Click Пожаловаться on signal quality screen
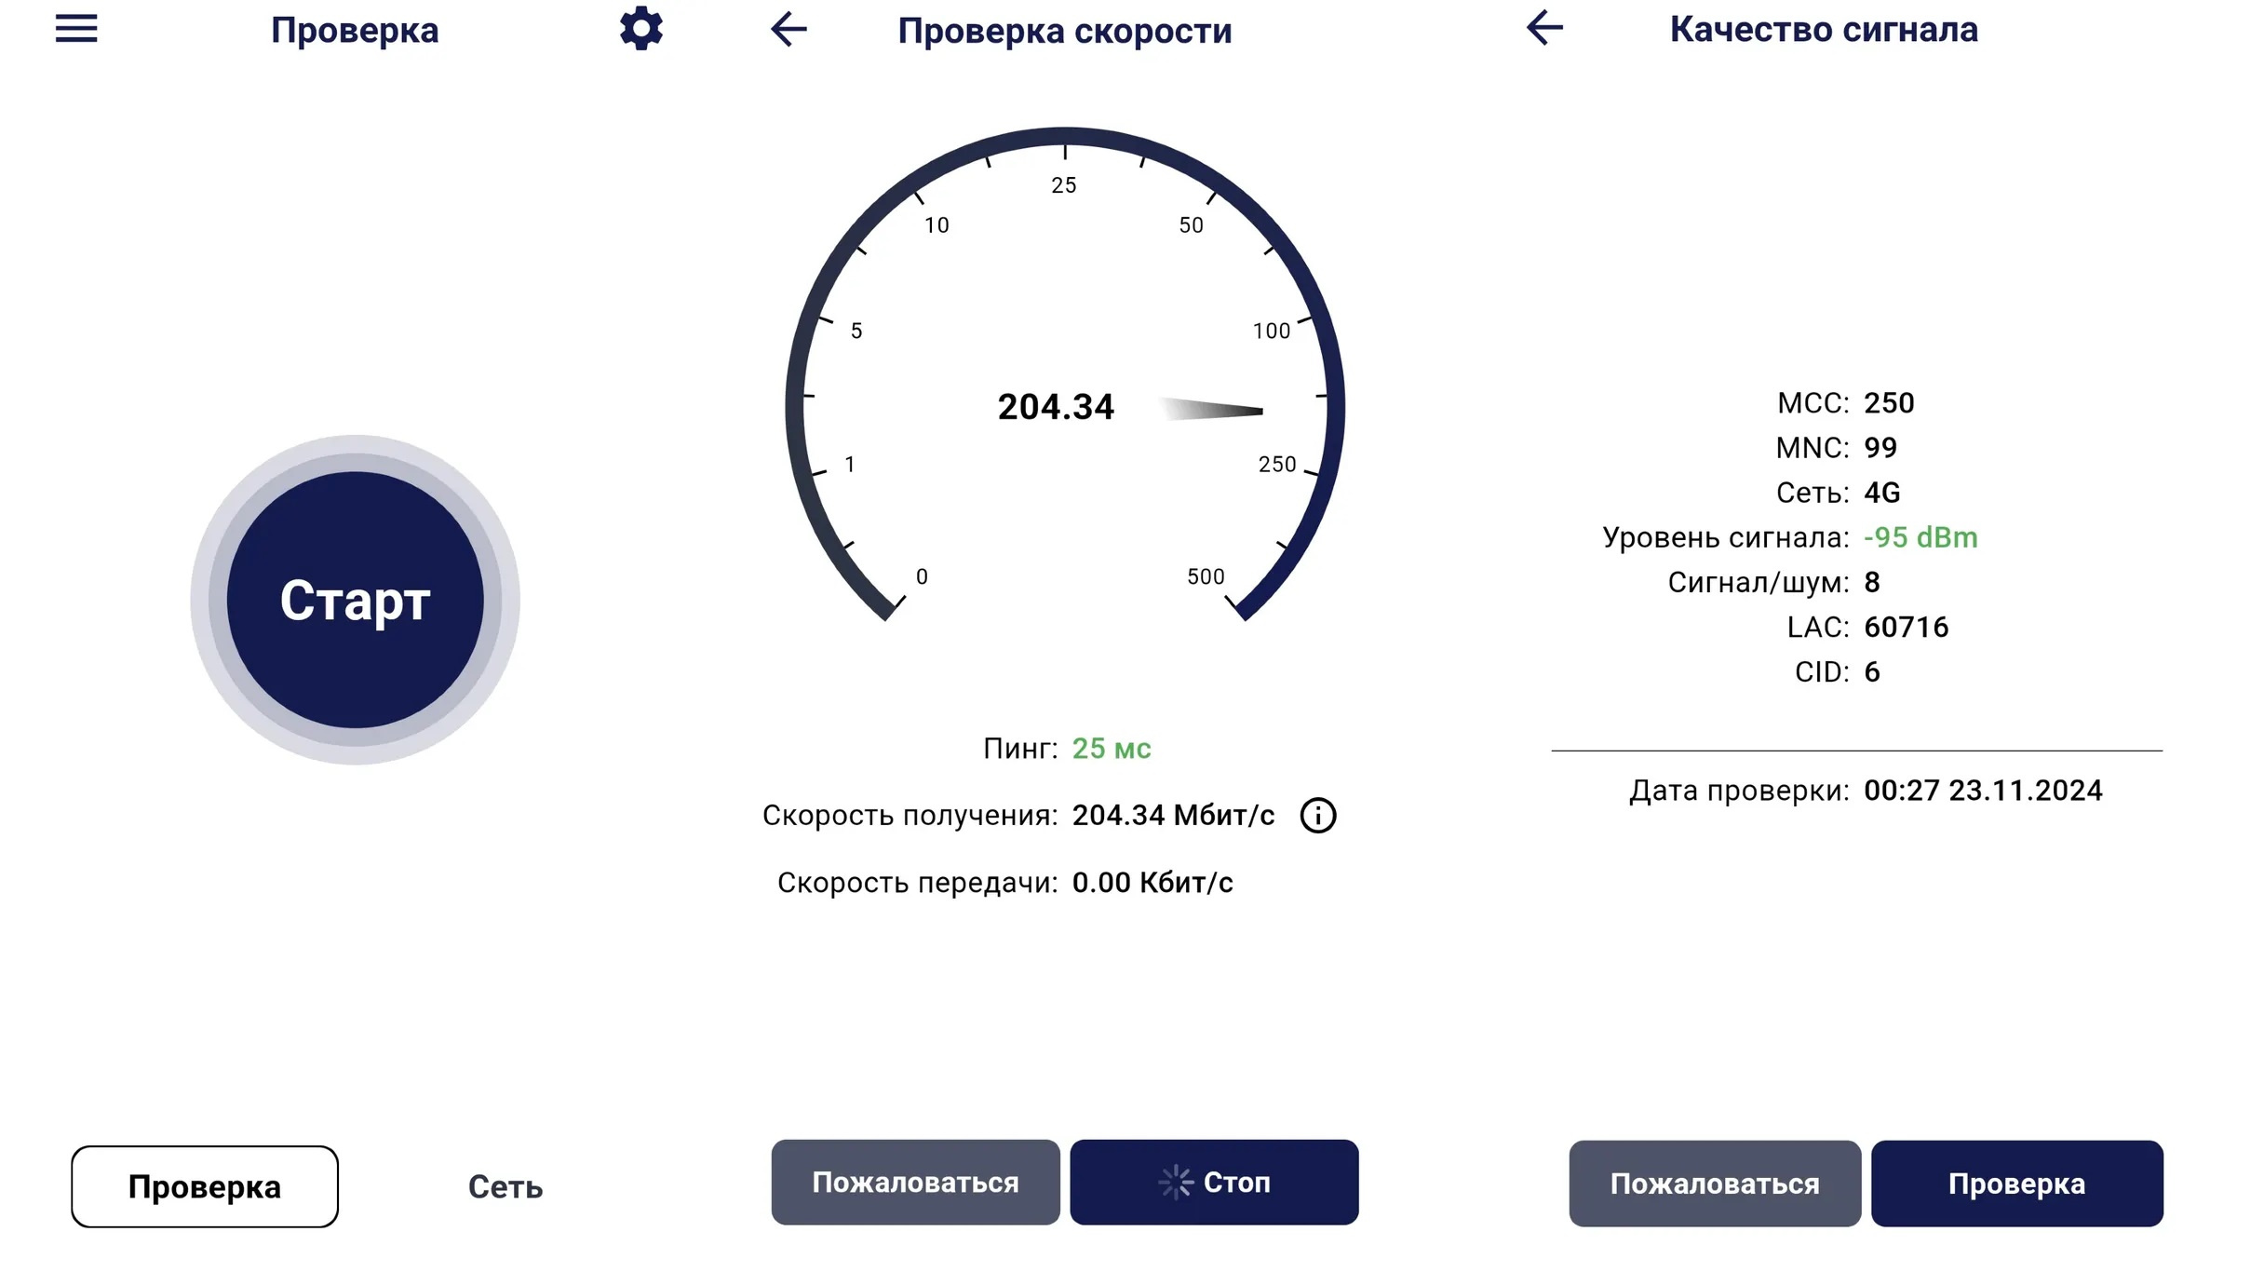This screenshot has width=2264, height=1272. pyautogui.click(x=1714, y=1184)
